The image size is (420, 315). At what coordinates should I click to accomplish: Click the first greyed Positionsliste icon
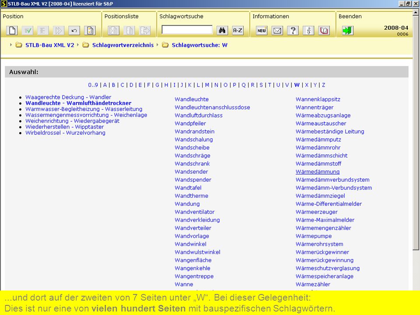[x=114, y=31]
